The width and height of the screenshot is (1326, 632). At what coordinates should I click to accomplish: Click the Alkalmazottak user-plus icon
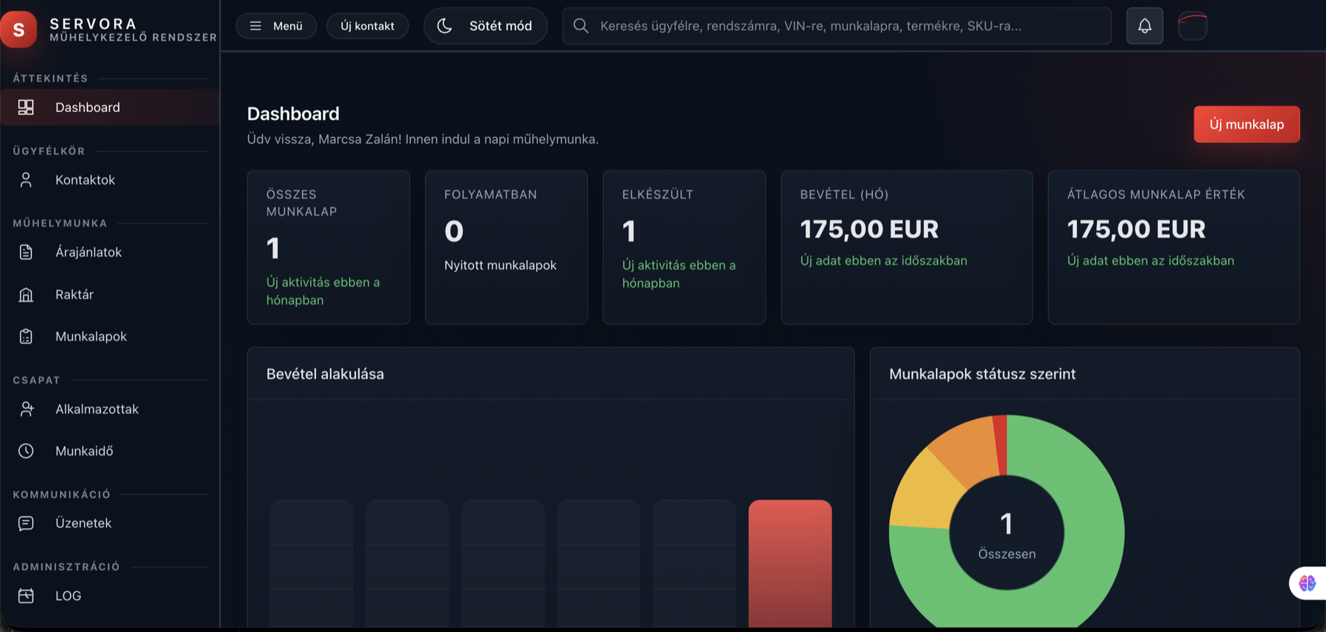pos(27,409)
